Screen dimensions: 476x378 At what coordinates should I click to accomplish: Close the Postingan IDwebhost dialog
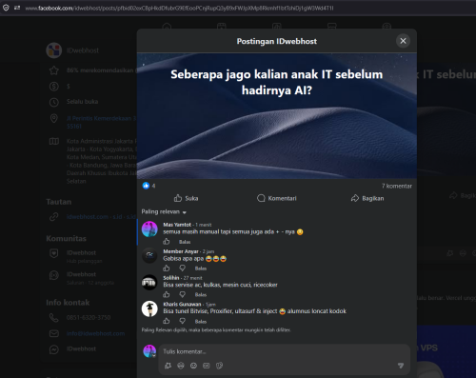click(x=403, y=41)
